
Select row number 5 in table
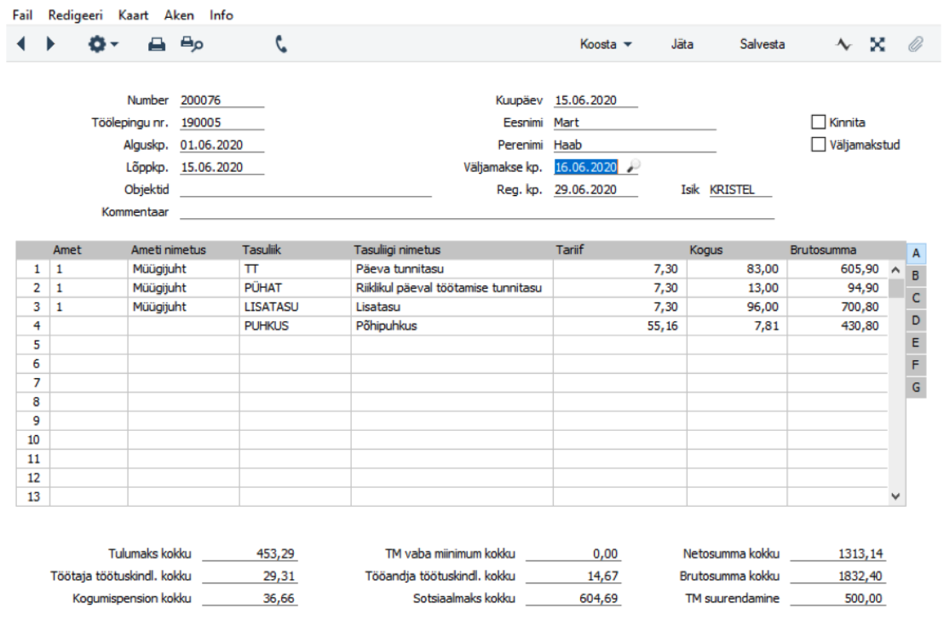[x=33, y=345]
